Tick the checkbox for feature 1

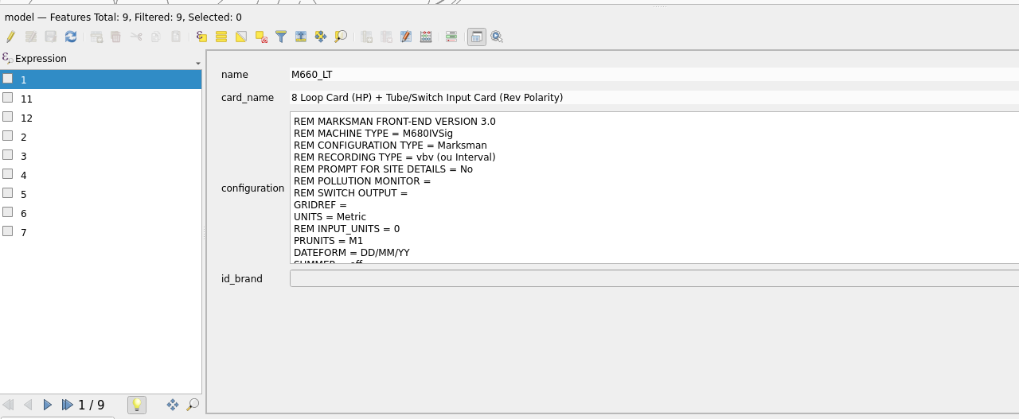click(7, 79)
